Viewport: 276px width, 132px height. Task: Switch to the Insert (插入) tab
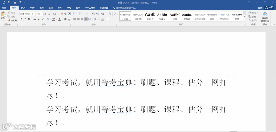(23, 8)
